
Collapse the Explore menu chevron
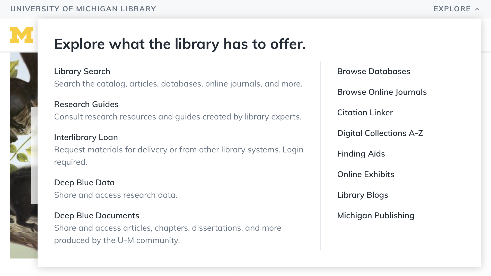pos(477,9)
